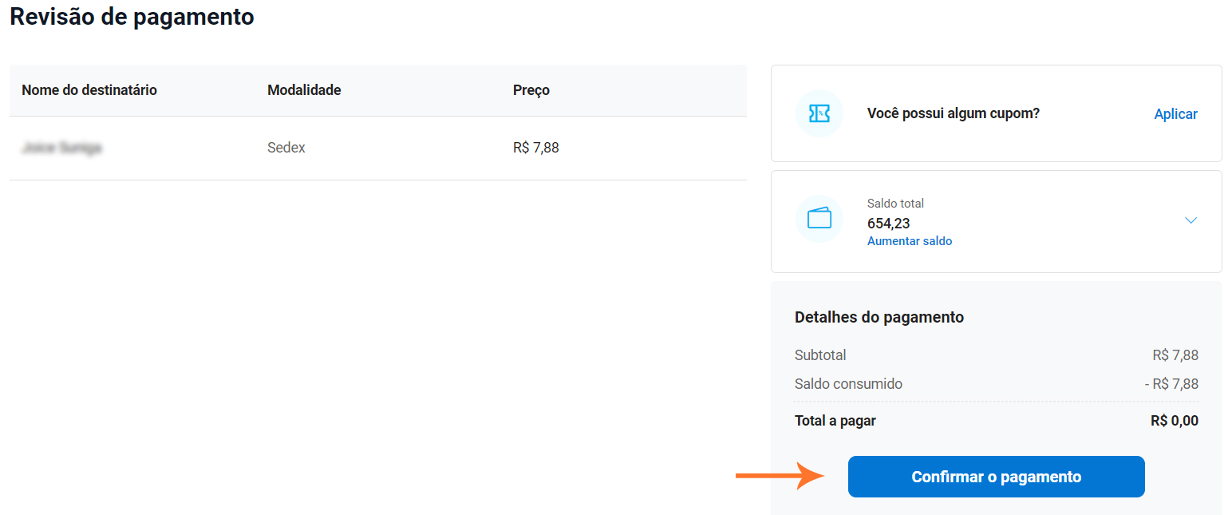This screenshot has height=515, width=1232.
Task: Click the Total a pagar value R$ 0,00
Action: point(1174,421)
